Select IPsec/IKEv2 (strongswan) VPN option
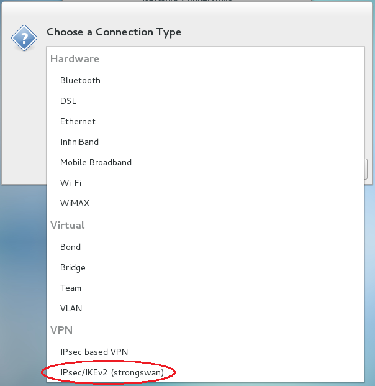Viewport: 375px width, 386px height. (x=112, y=372)
